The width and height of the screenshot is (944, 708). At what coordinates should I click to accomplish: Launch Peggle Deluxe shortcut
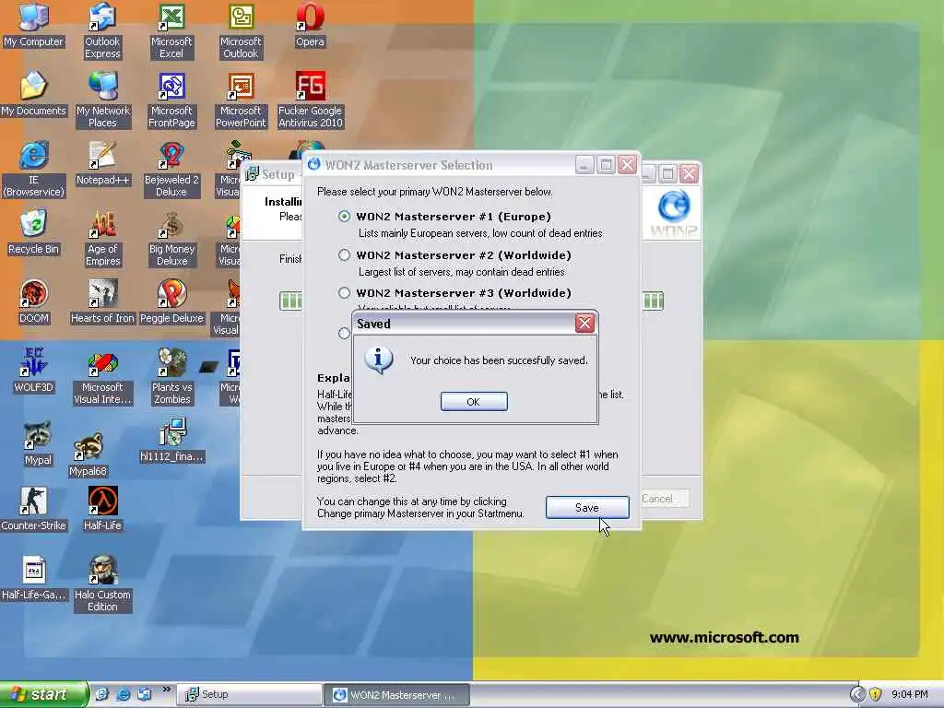[x=171, y=301]
